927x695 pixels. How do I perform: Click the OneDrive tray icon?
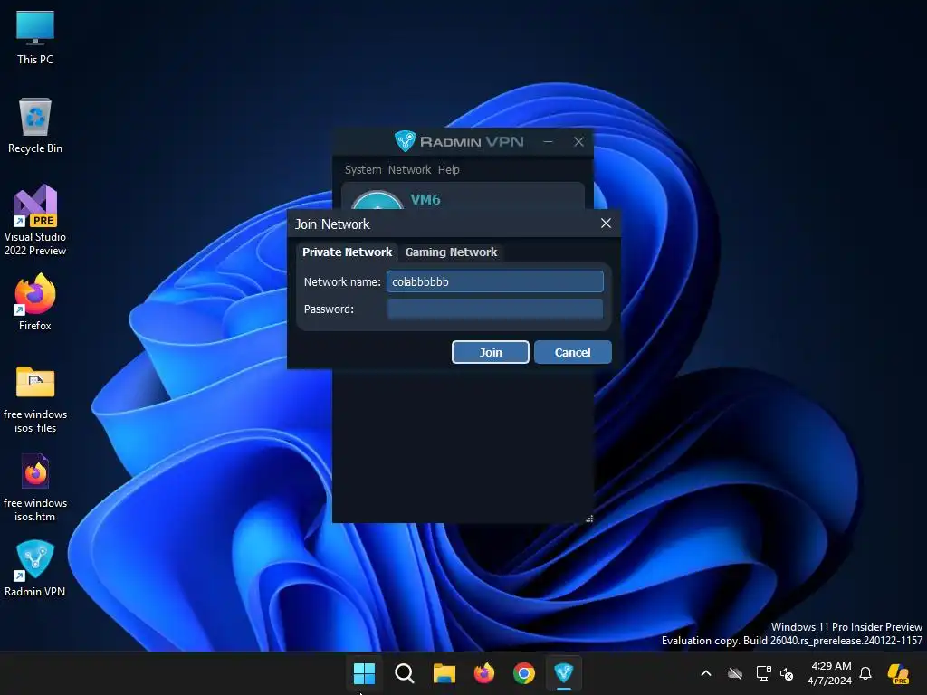coord(735,673)
